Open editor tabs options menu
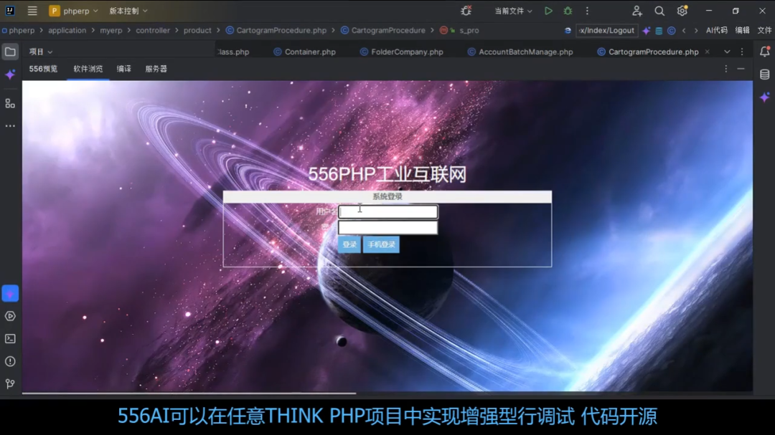 pos(742,52)
